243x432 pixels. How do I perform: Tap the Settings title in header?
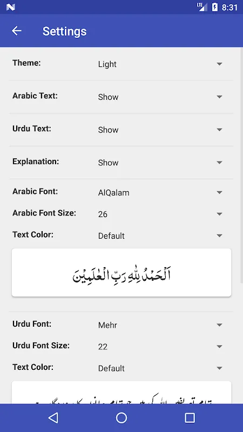click(64, 31)
